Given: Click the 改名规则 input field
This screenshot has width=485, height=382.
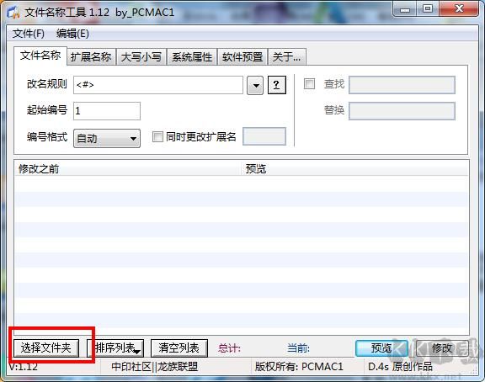Looking at the screenshot, I should tap(158, 85).
